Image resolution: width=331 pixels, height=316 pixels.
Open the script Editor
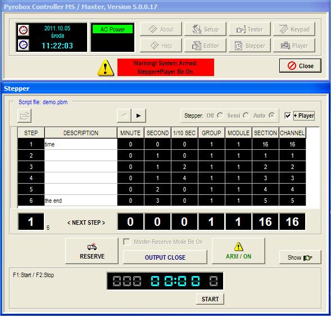[x=205, y=45]
